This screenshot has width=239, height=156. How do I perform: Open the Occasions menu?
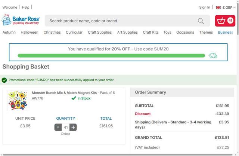(185, 33)
